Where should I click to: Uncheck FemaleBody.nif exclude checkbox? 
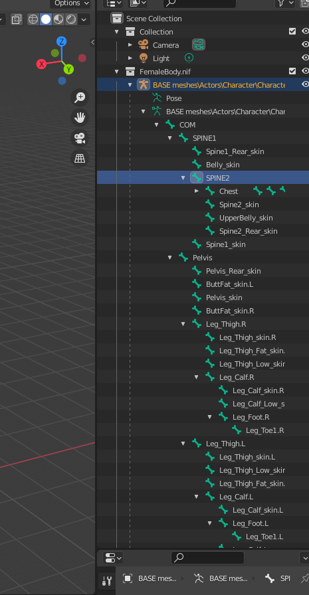point(292,71)
